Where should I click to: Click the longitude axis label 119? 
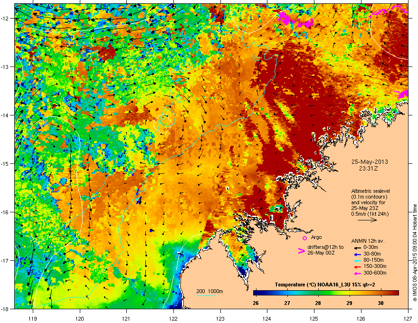click(x=33, y=318)
